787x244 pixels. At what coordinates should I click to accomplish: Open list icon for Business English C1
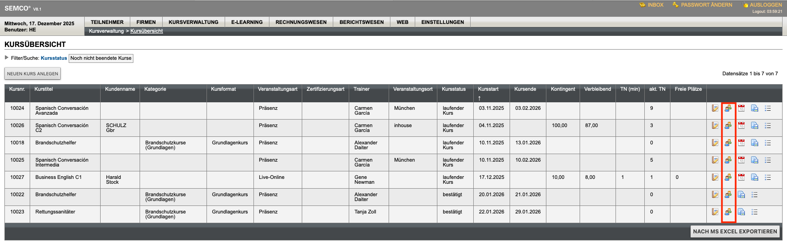(768, 178)
